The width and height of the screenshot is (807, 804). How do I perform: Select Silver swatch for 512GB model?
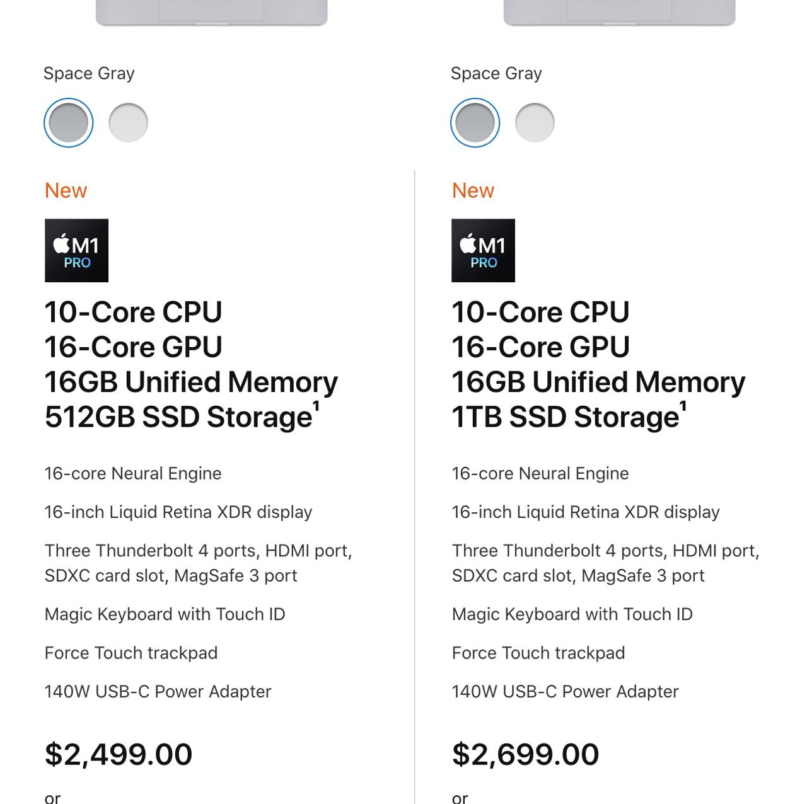[x=128, y=123]
